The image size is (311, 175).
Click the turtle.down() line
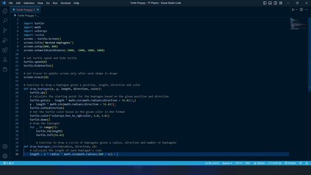point(40,120)
